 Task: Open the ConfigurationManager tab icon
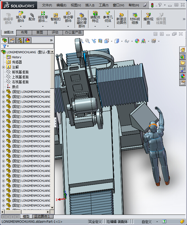[20, 40]
